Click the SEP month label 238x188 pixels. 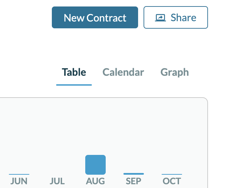(x=134, y=181)
